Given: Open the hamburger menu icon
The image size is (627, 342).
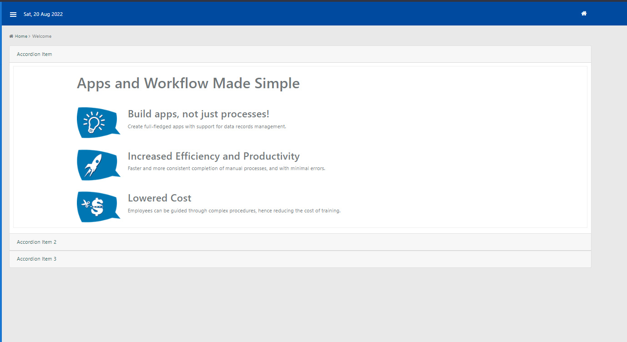Looking at the screenshot, I should coord(13,15).
